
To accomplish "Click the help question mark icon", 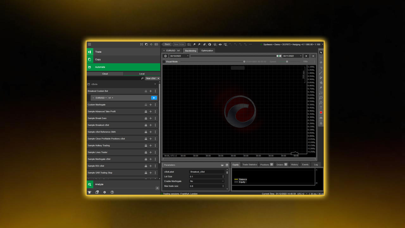I will pyautogui.click(x=112, y=192).
